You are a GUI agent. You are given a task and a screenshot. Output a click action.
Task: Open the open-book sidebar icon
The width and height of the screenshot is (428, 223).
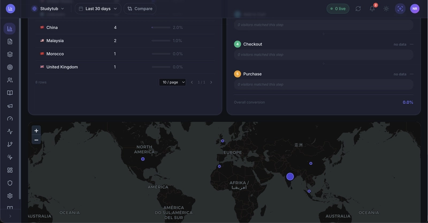click(x=10, y=93)
